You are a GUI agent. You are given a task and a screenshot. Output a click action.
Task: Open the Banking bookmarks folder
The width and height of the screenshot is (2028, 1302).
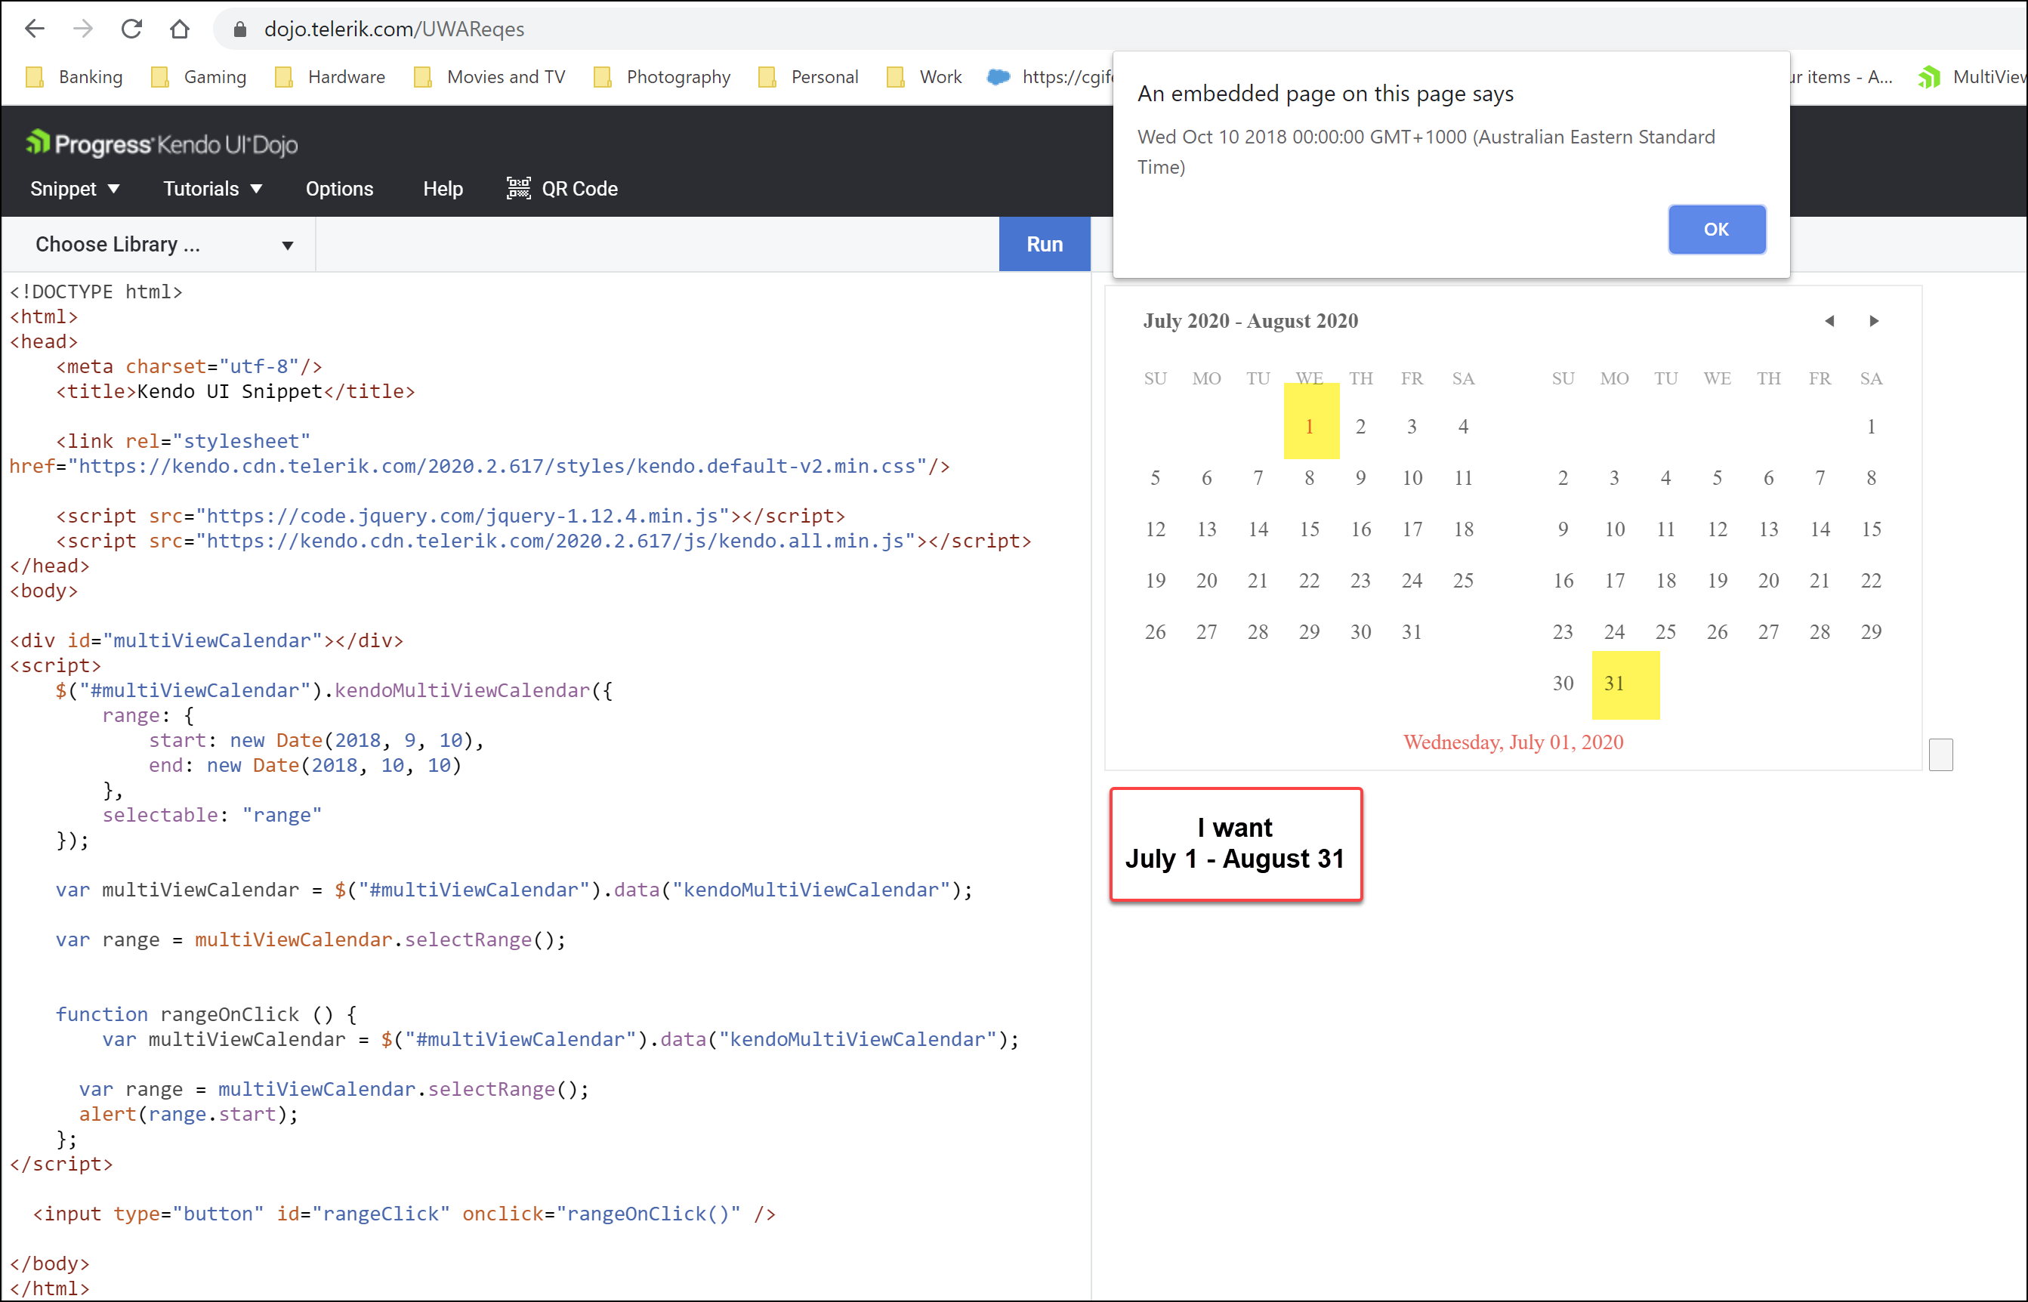click(74, 77)
